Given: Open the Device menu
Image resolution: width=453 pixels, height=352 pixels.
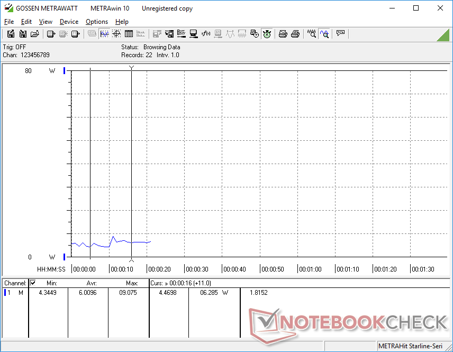Looking at the screenshot, I should (x=69, y=22).
